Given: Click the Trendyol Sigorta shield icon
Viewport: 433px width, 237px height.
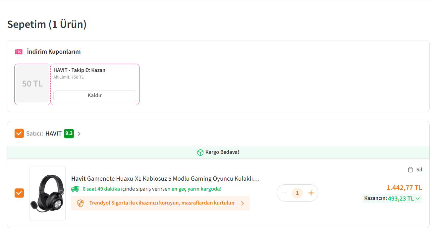Looking at the screenshot, I should click(81, 203).
